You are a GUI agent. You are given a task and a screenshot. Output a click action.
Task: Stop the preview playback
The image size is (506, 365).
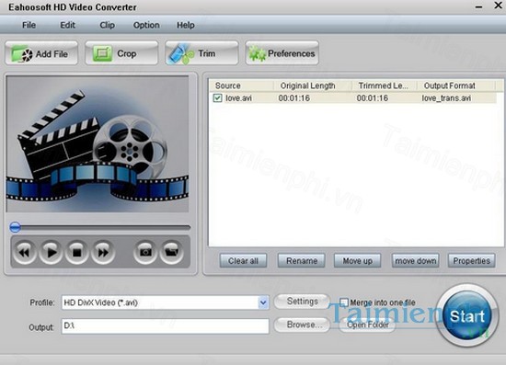pos(76,252)
